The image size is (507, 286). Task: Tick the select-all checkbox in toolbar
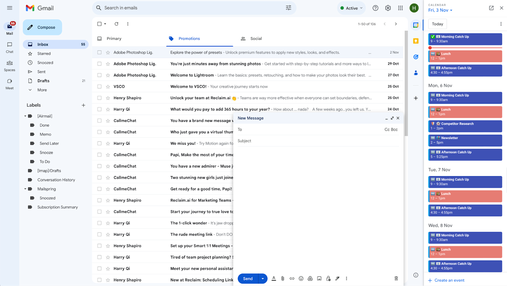[x=100, y=24]
